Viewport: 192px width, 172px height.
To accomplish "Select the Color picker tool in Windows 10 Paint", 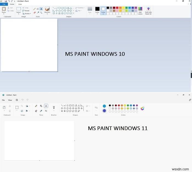I will tap(38, 13).
